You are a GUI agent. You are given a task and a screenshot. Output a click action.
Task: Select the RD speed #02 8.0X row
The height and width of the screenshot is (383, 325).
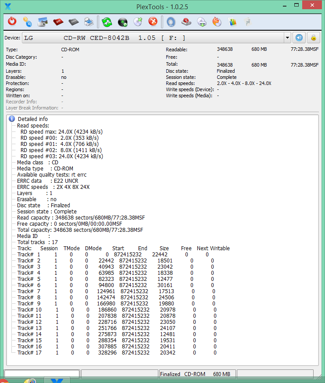tap(61, 150)
